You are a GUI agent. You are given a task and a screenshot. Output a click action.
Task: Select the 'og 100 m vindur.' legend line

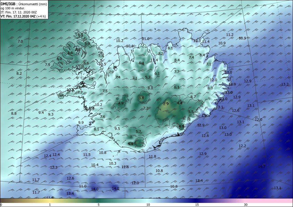[13, 8]
